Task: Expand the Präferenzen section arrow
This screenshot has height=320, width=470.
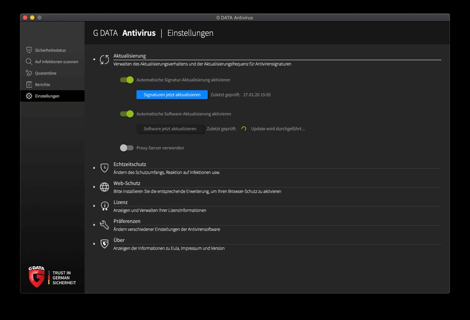Action: coord(94,225)
